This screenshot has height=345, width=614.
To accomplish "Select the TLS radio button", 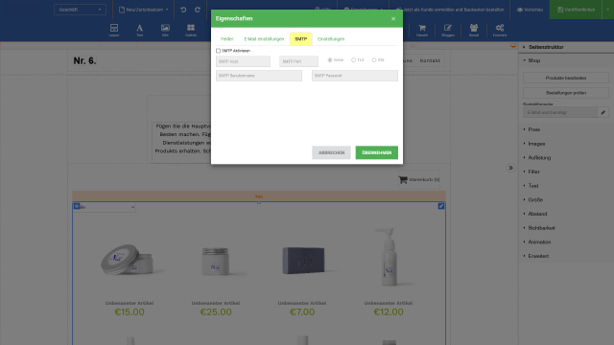I will (x=354, y=59).
